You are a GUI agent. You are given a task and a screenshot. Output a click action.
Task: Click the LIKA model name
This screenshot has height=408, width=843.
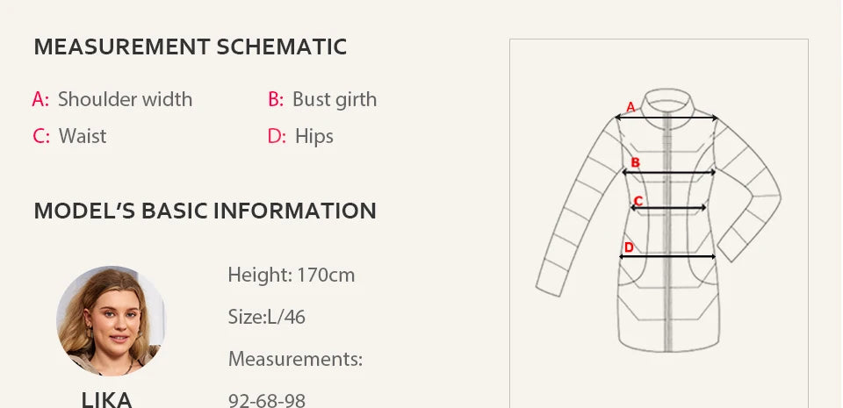(107, 400)
